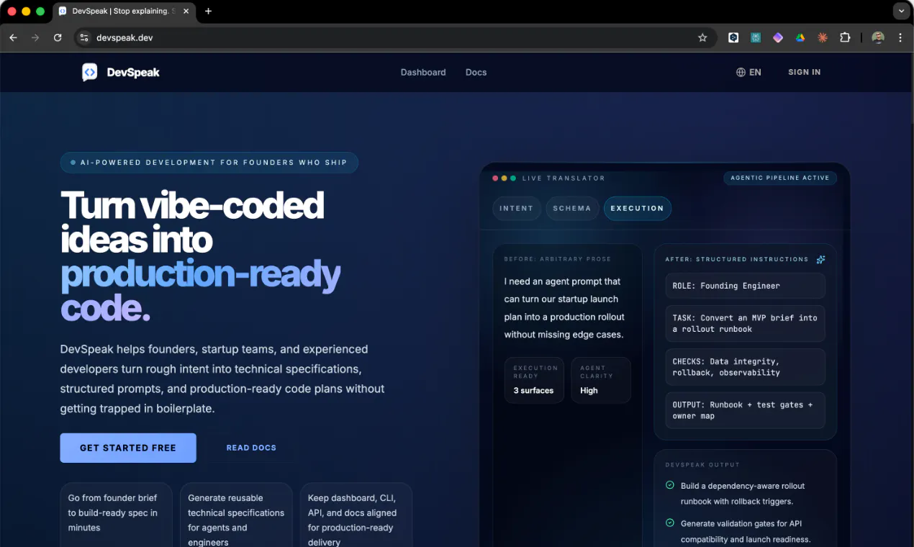This screenshot has width=914, height=547.
Task: Open Dashboard in the navigation
Action: point(423,72)
